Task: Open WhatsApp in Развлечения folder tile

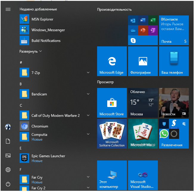Action: tap(164, 134)
